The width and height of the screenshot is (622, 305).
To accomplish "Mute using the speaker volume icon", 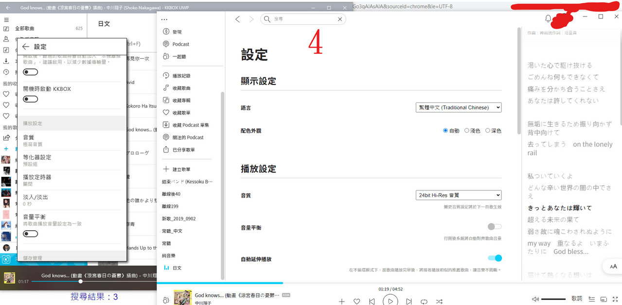I will click(535, 299).
